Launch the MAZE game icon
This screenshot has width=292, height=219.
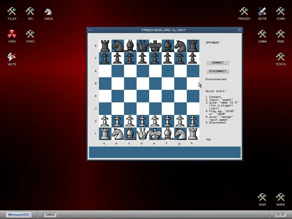pyautogui.click(x=281, y=36)
